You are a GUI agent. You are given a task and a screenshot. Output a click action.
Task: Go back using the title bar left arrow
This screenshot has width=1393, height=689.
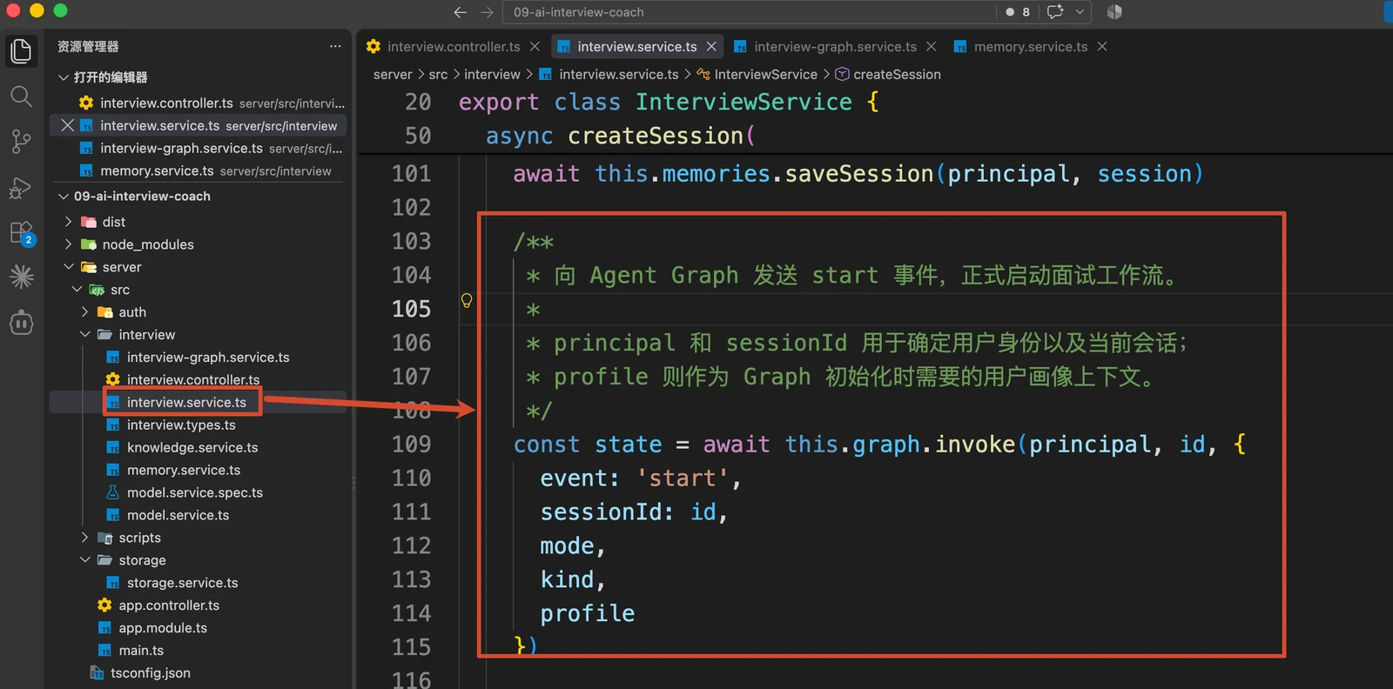pyautogui.click(x=461, y=12)
